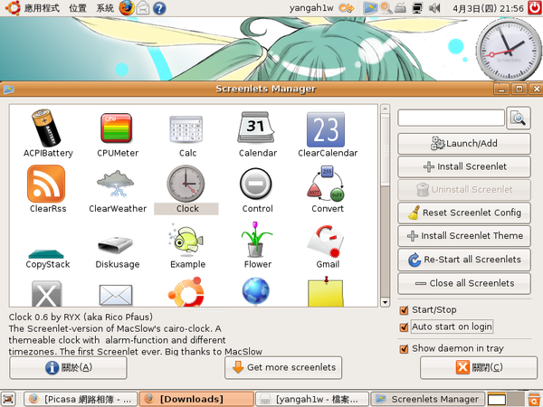Image resolution: width=543 pixels, height=407 pixels.
Task: Click Reset Screenlet Config button
Action: (x=464, y=213)
